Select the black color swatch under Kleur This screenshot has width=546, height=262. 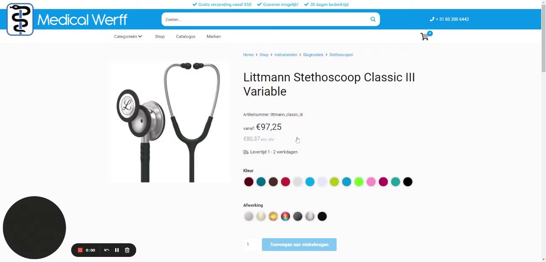408,182
